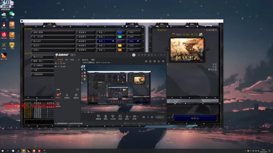Open the monitor icon in toolbox lower row
The height and width of the screenshot is (153, 273).
coord(58,104)
